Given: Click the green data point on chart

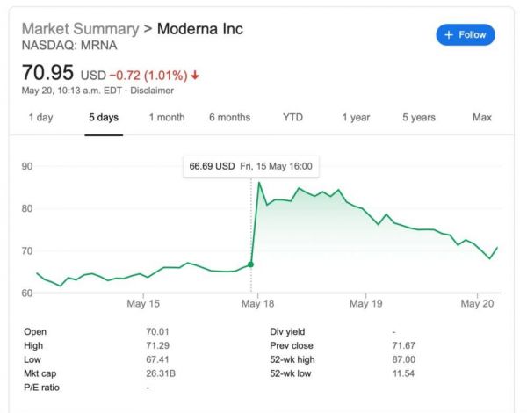Looking at the screenshot, I should tap(251, 264).
